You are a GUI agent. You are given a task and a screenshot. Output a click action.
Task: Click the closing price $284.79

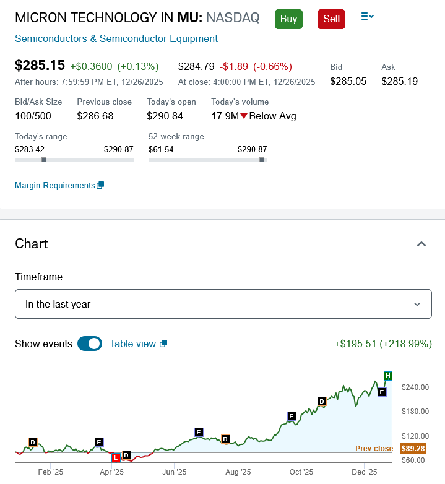pos(196,66)
